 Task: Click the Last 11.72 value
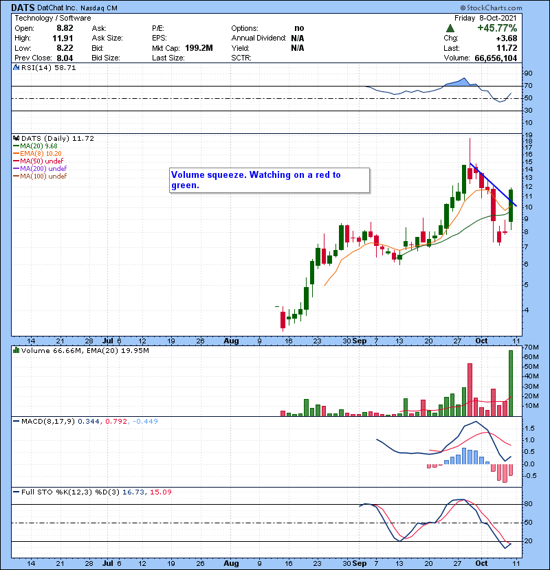pos(507,48)
